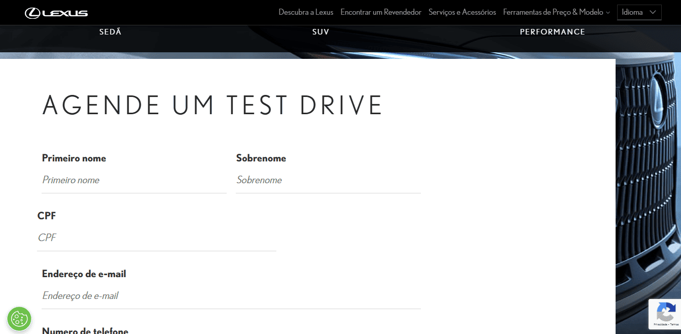
Task: Focus the Endereço de e-mail field
Action: click(x=231, y=296)
